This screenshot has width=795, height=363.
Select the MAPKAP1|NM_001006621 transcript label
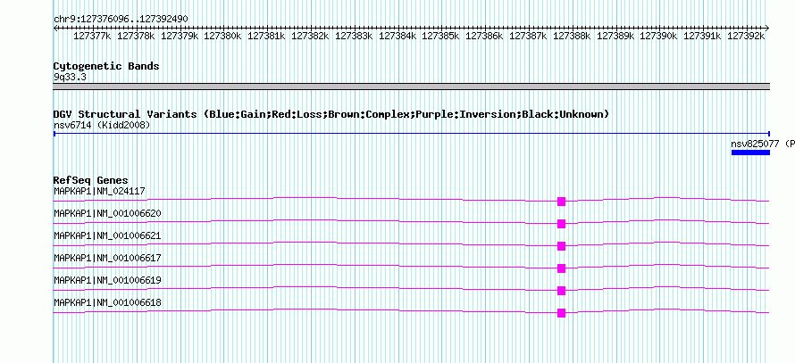(x=107, y=236)
